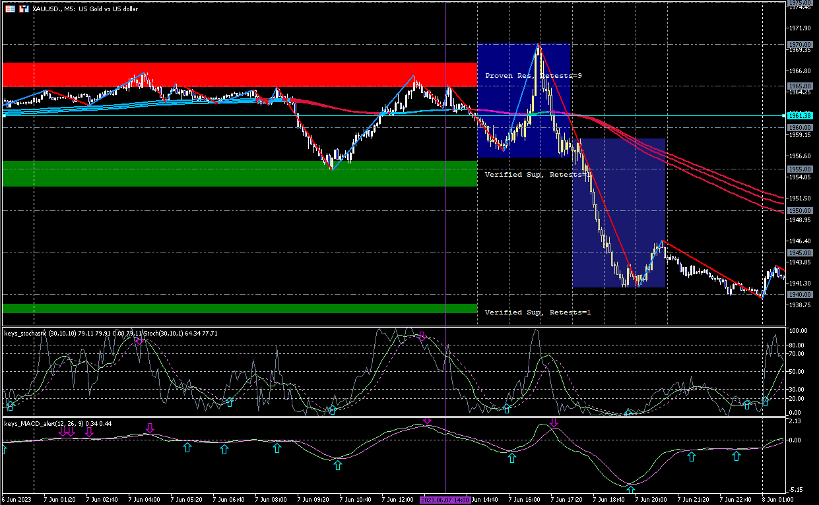This screenshot has height=505, width=819.
Task: Click the 1955.00 level label on price axis
Action: click(799, 169)
